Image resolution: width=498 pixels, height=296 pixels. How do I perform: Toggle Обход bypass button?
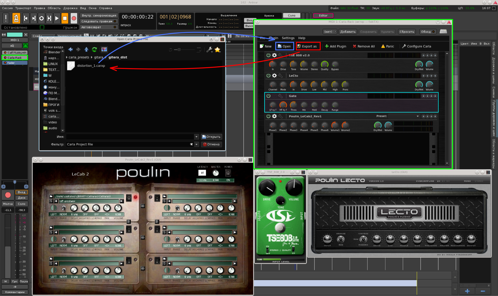(428, 32)
